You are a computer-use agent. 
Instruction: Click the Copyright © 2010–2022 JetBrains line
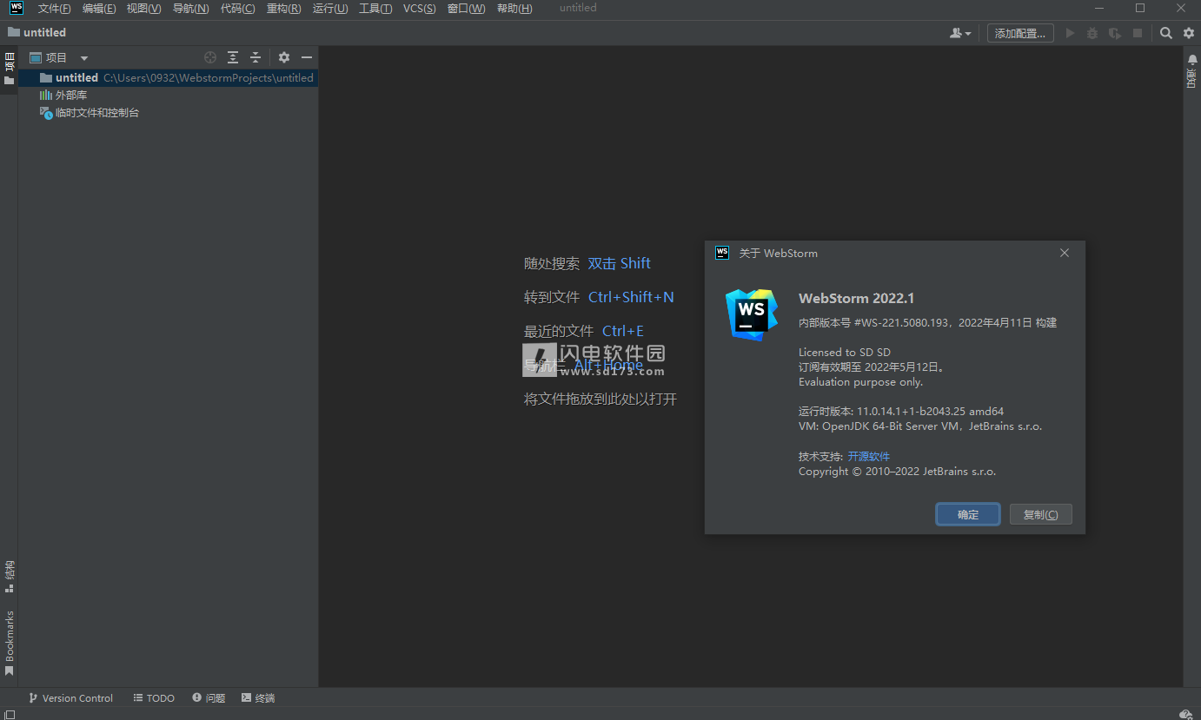tap(898, 471)
